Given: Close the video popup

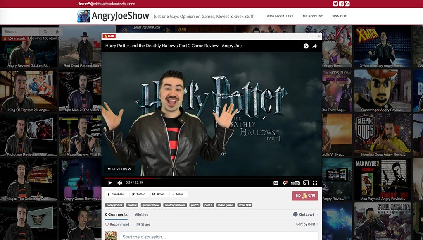Looking at the screenshot, I should [319, 36].
